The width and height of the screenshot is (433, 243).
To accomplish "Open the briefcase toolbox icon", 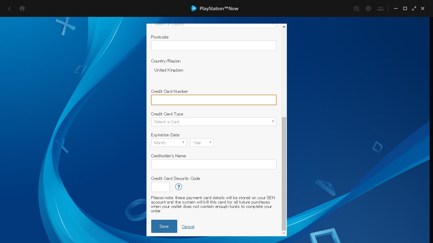I will (381, 8).
